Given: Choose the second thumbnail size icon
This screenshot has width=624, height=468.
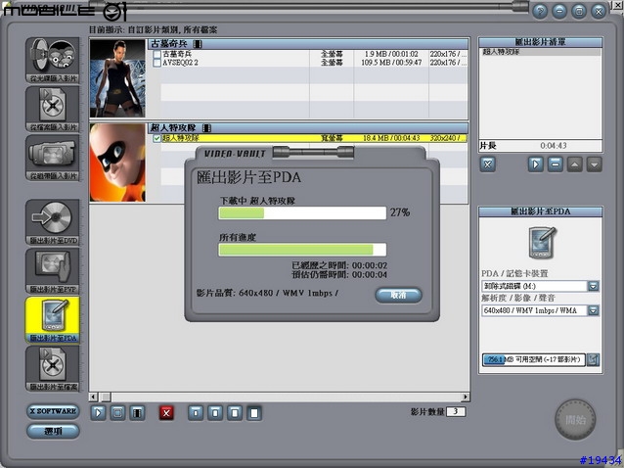Looking at the screenshot, I should point(215,413).
